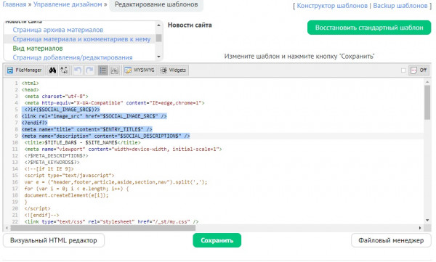Go to Главная breadcrumb link
The image size is (436, 262).
(15, 4)
